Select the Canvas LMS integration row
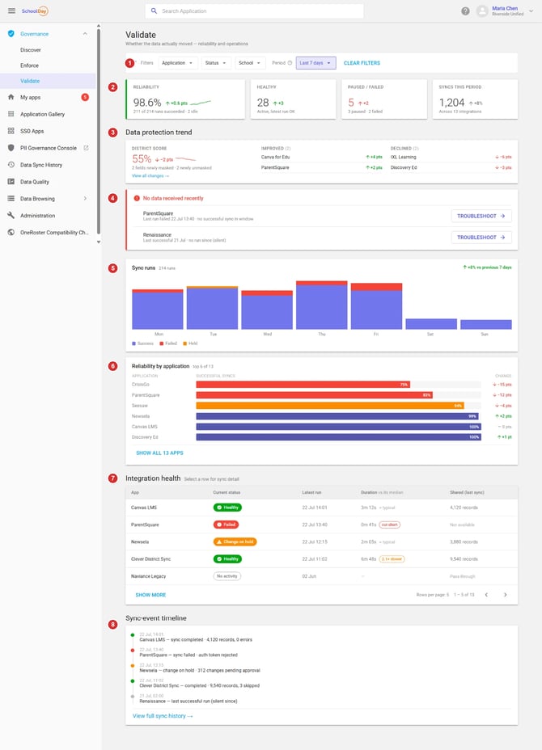 click(321, 507)
